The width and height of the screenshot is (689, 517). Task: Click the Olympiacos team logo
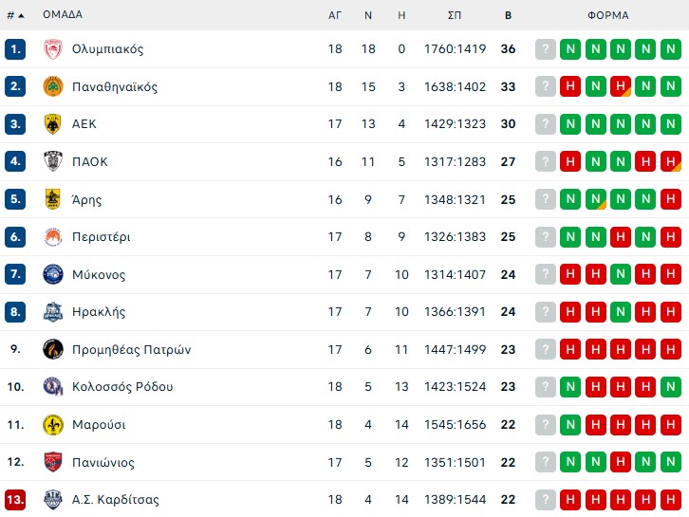52,49
